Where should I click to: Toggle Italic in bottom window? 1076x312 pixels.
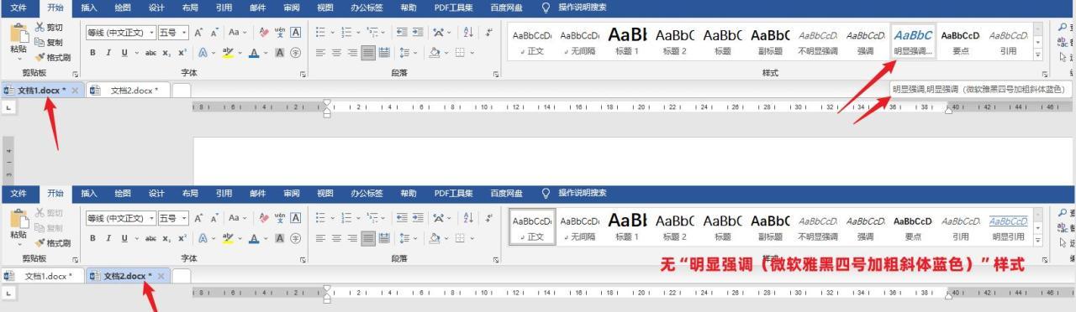pyautogui.click(x=108, y=238)
